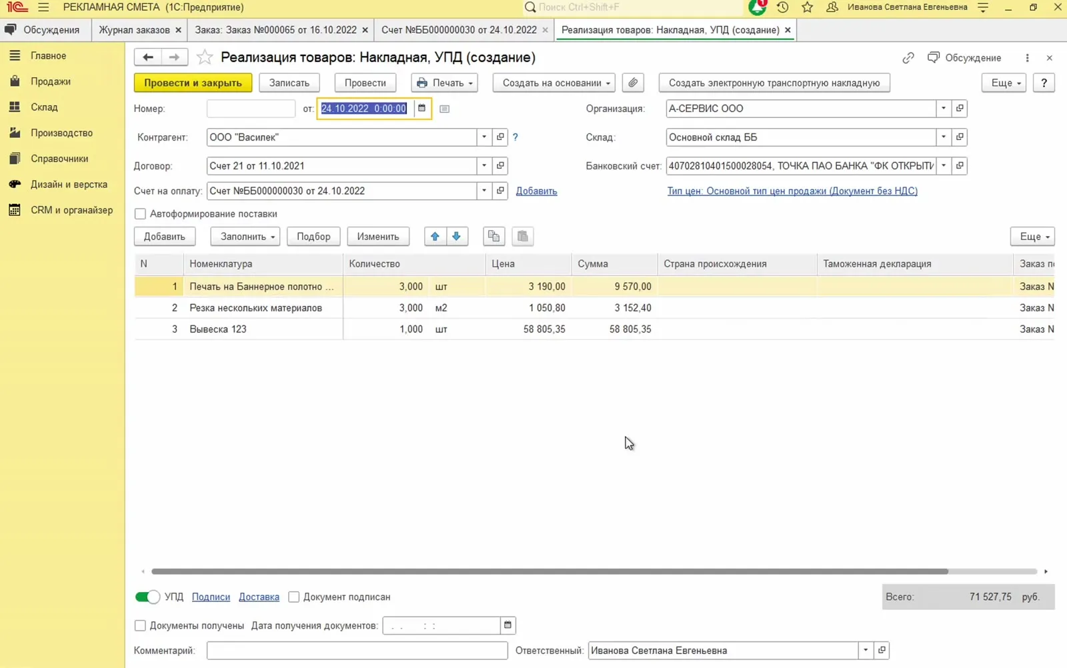Switch to Журнал заказов tab
Screen dimensions: 1067x668
(134, 30)
